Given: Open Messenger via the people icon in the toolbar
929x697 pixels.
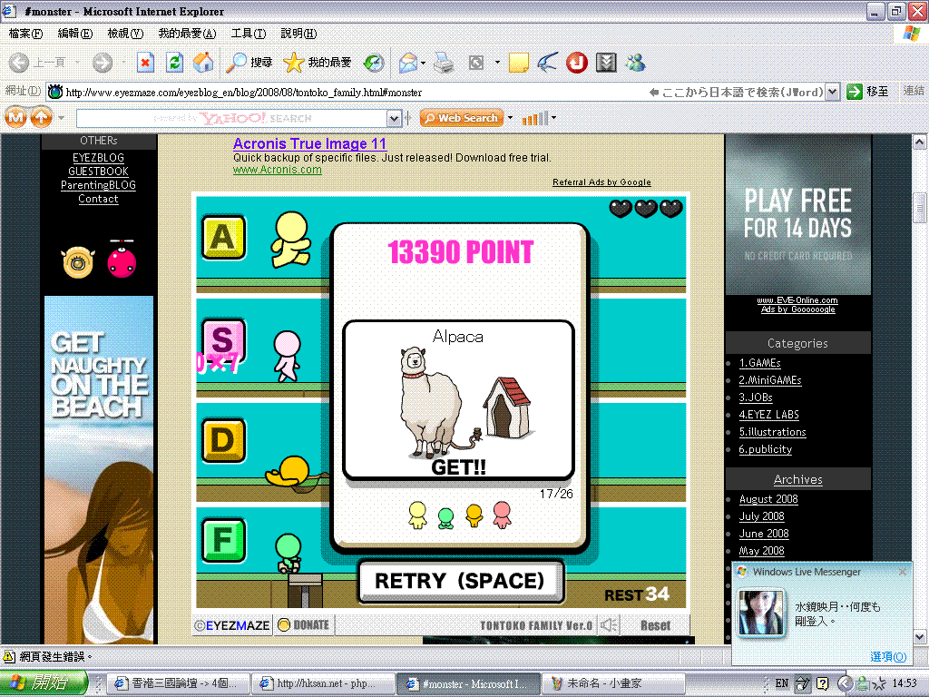Looking at the screenshot, I should click(636, 63).
